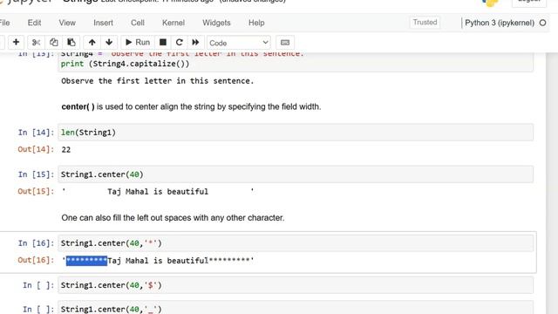Open the Kernel menu
The height and width of the screenshot is (314, 558).
click(174, 23)
